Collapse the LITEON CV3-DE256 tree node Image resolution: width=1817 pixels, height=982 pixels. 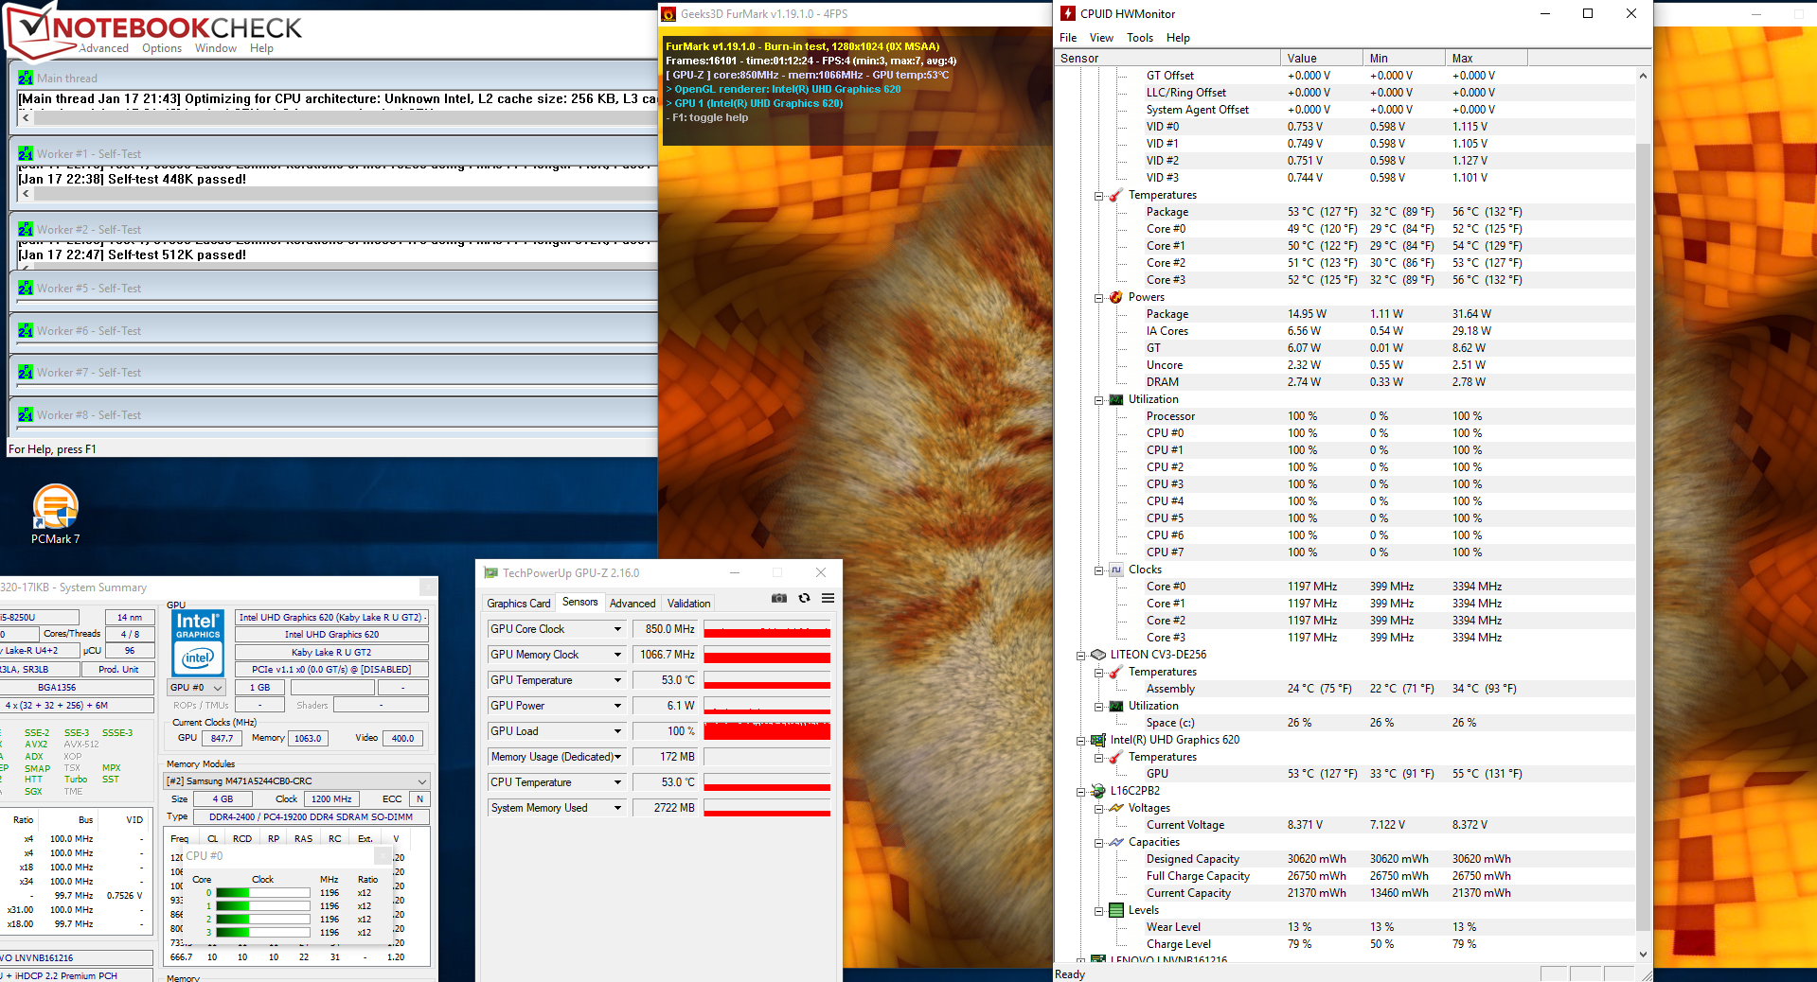point(1081,656)
